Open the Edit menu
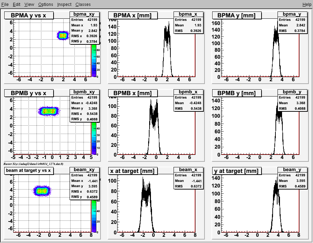The width and height of the screenshot is (313, 243). (17, 5)
